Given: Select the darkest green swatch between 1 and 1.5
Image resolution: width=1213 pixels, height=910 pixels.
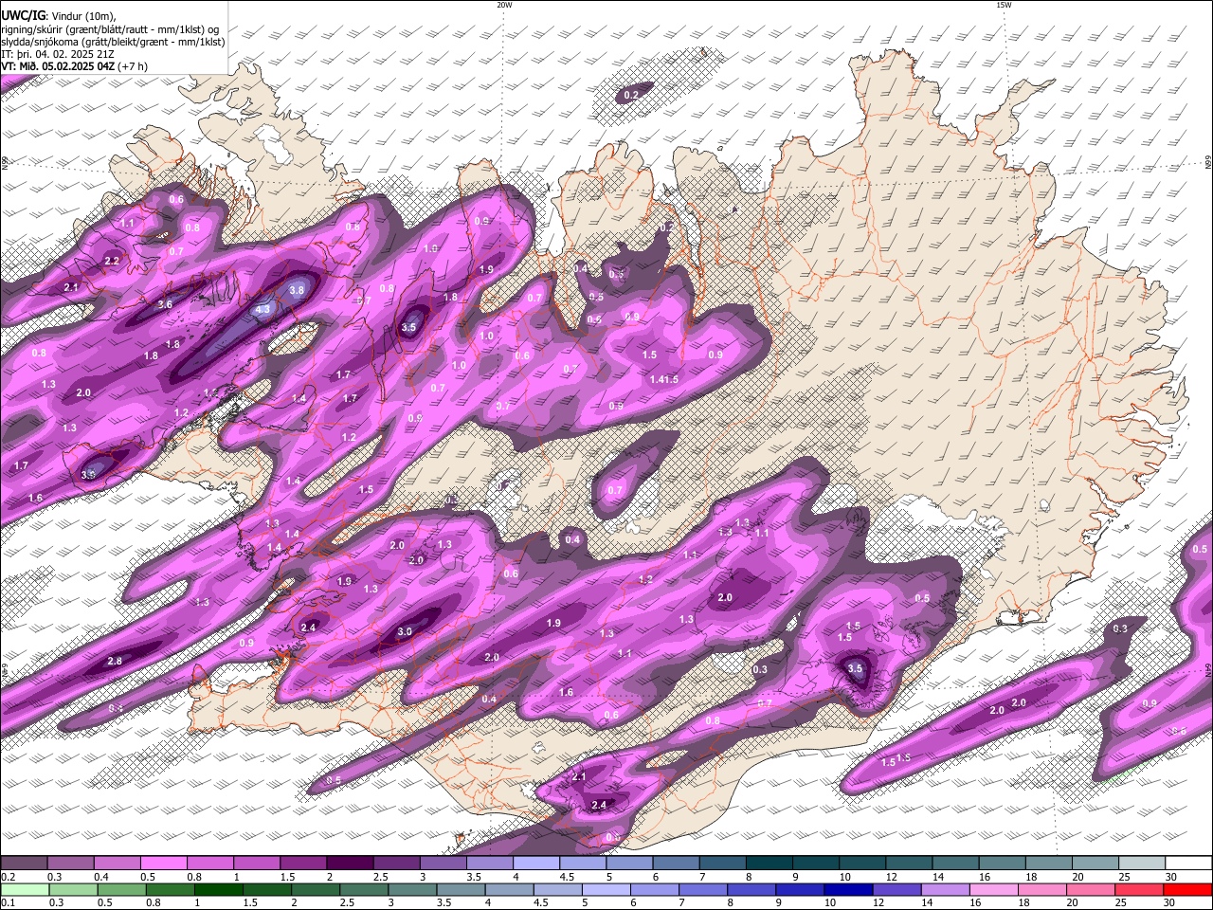Looking at the screenshot, I should pos(218,889).
